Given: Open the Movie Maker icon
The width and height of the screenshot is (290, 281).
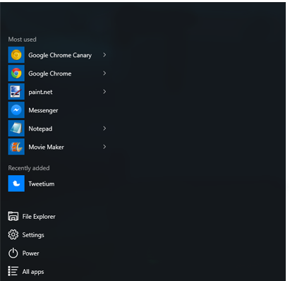Looking at the screenshot, I should pos(16,147).
